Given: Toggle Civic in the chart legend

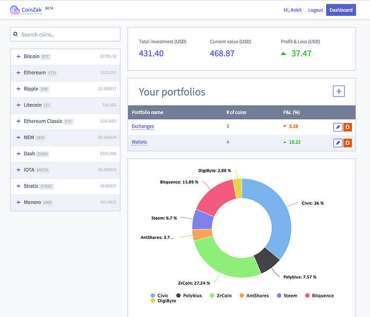Looking at the screenshot, I should tap(160, 295).
